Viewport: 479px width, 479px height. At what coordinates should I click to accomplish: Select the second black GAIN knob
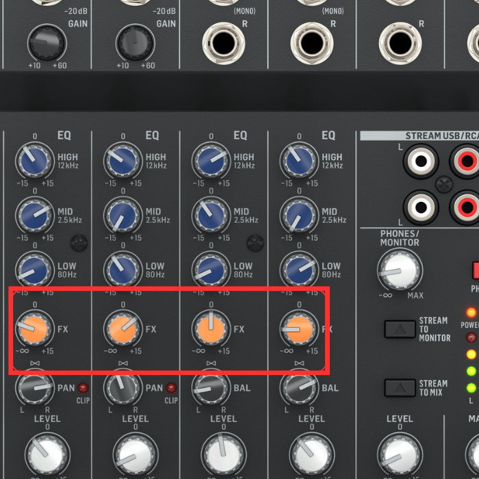[x=135, y=42]
